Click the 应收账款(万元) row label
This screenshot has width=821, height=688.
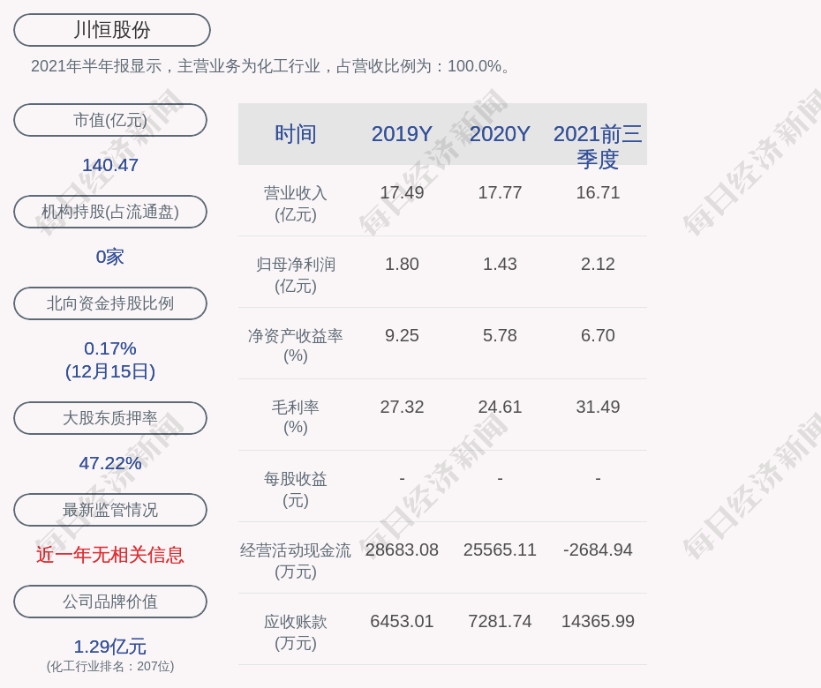pos(296,632)
